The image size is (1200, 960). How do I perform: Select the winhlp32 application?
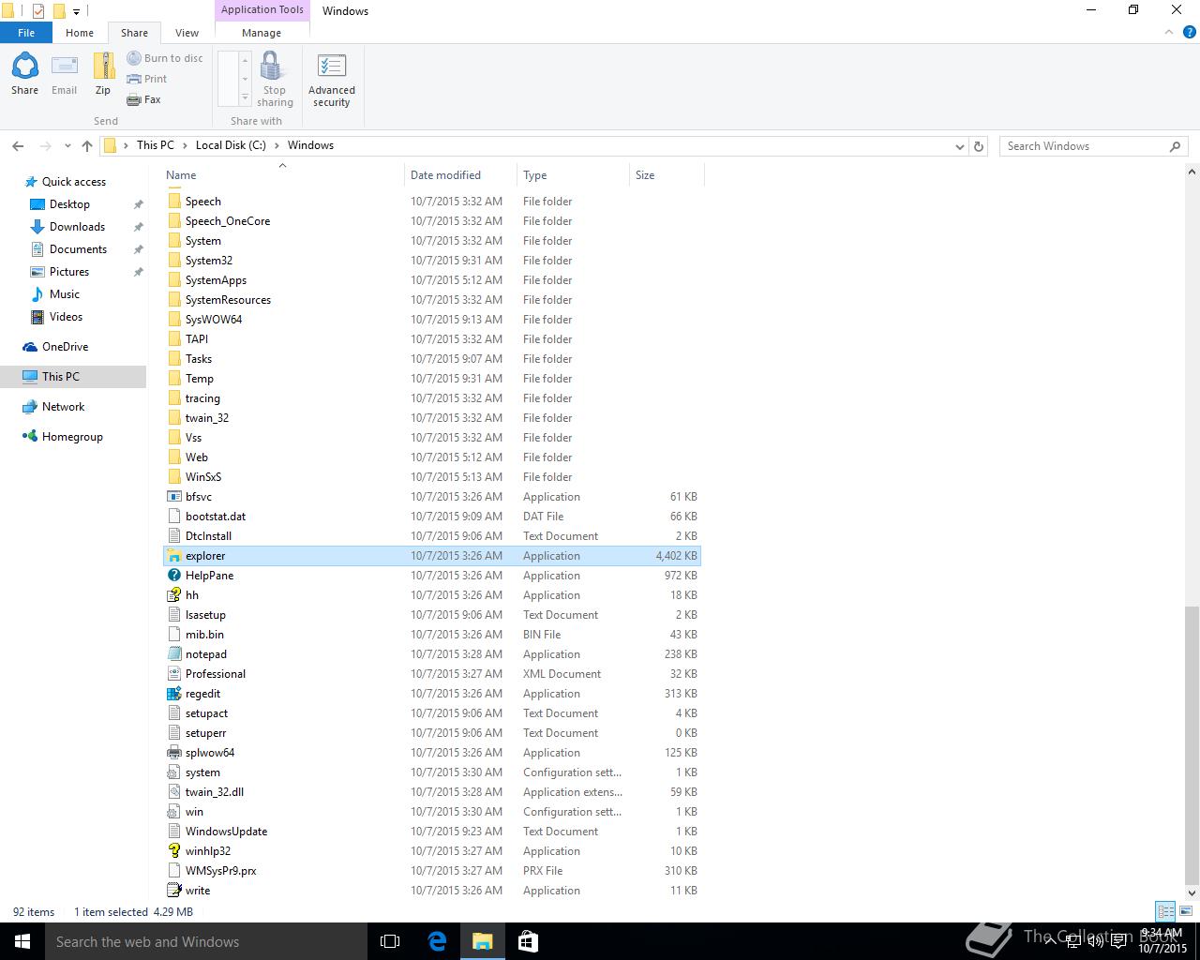(432, 851)
